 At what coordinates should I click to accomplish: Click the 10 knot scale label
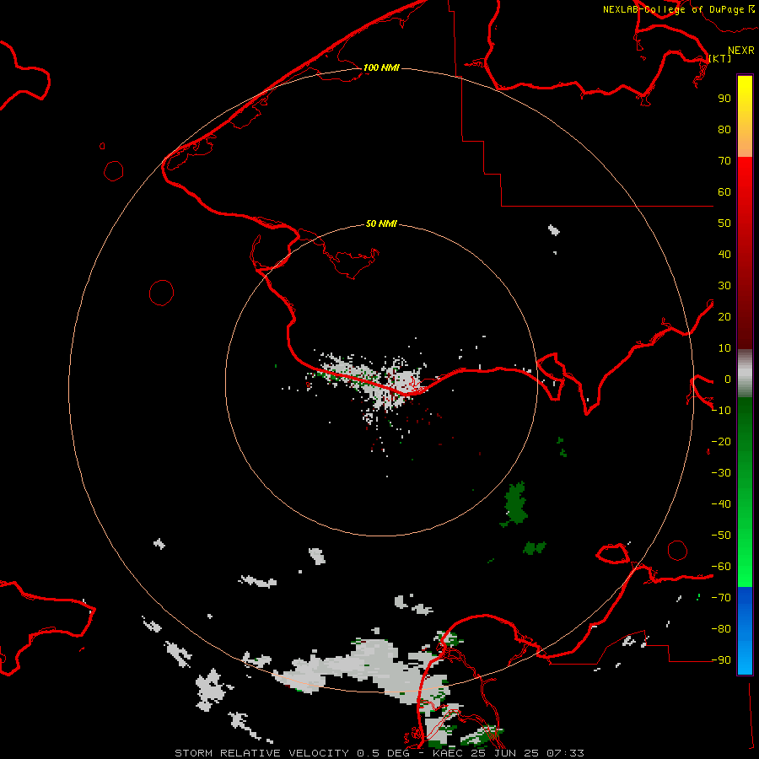[x=724, y=348]
